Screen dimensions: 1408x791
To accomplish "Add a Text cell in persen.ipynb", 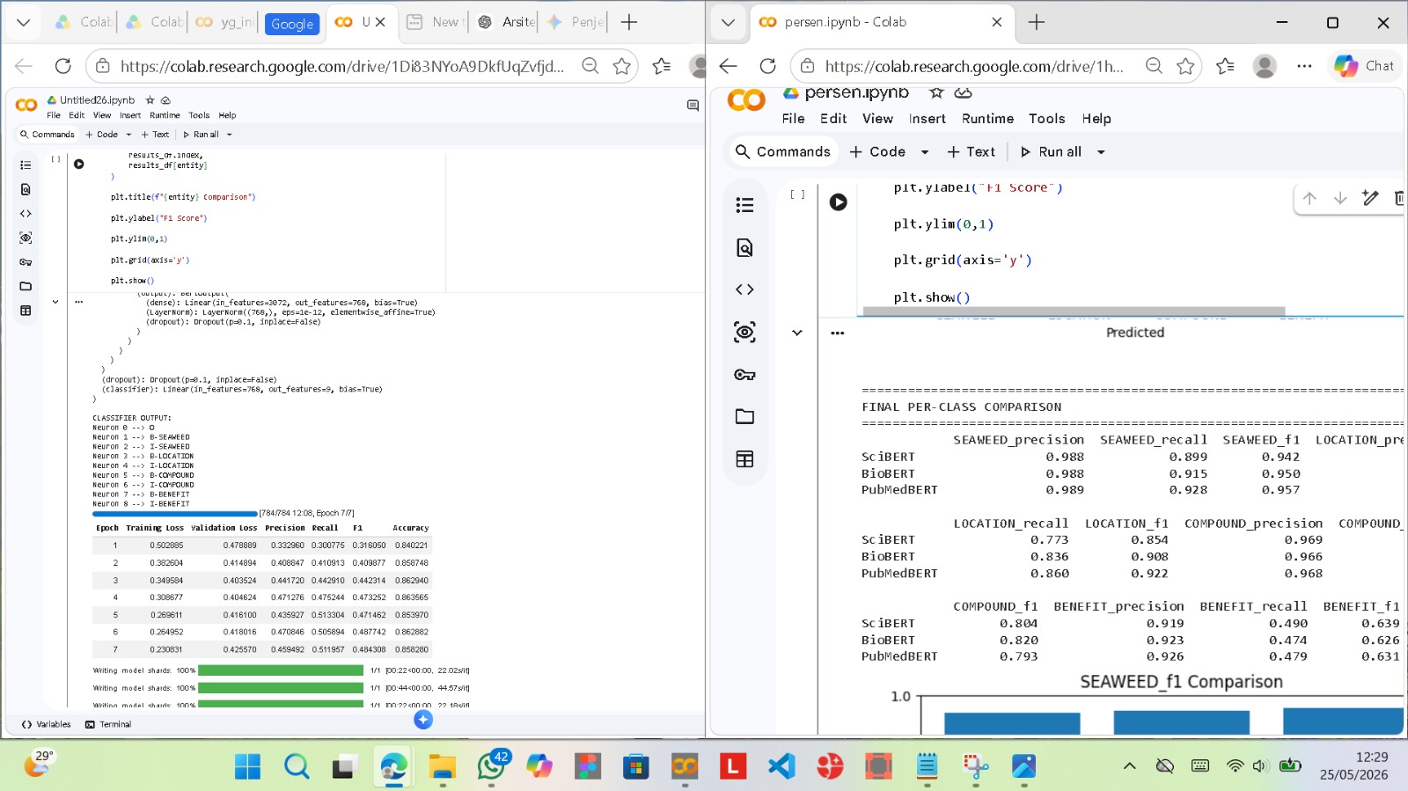I will pyautogui.click(x=971, y=152).
